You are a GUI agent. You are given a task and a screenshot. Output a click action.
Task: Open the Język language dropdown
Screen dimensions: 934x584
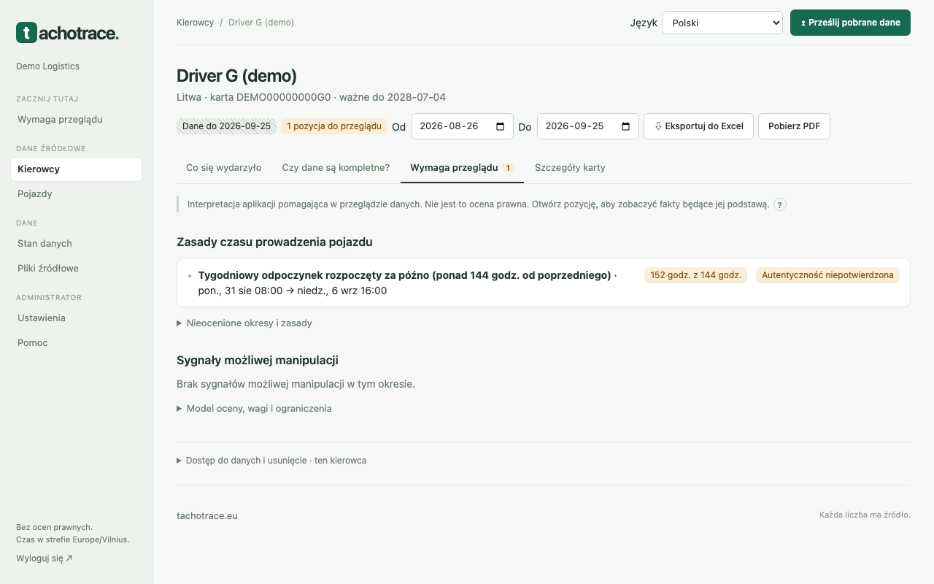tap(722, 23)
